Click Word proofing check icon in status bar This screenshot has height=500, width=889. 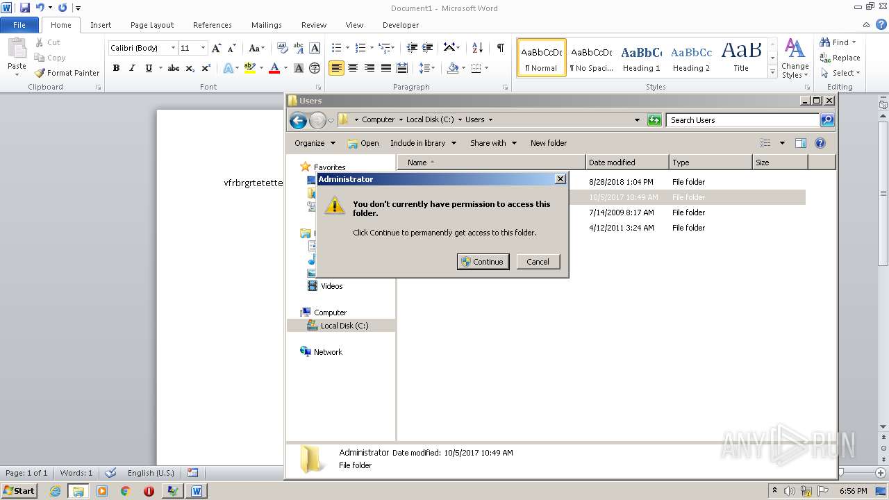click(110, 473)
